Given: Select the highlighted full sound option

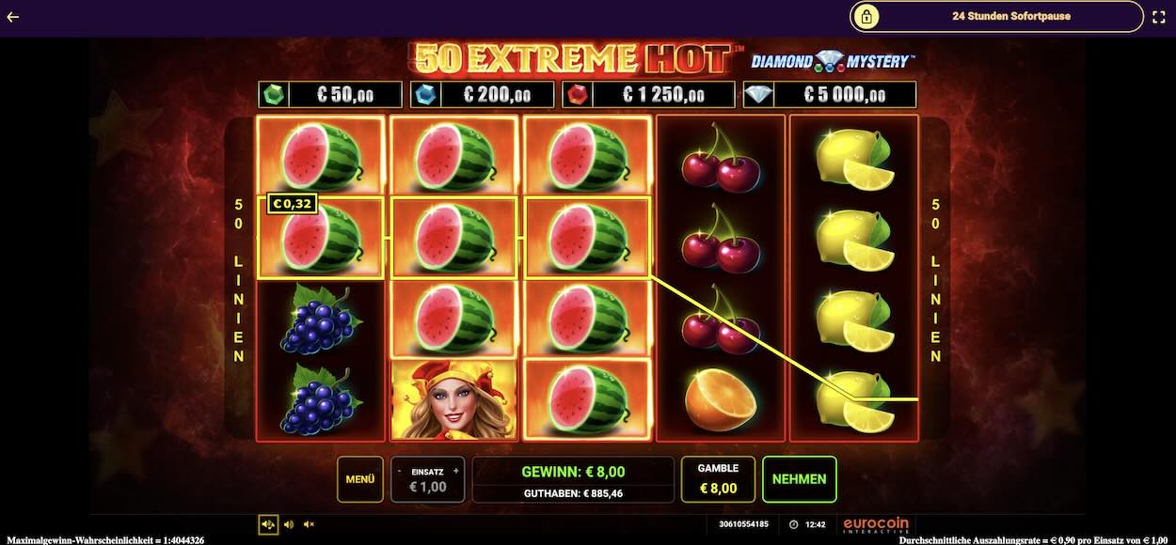Looking at the screenshot, I should pos(268,524).
